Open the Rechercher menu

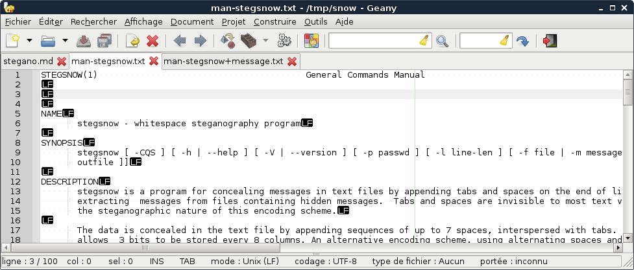[x=94, y=22]
